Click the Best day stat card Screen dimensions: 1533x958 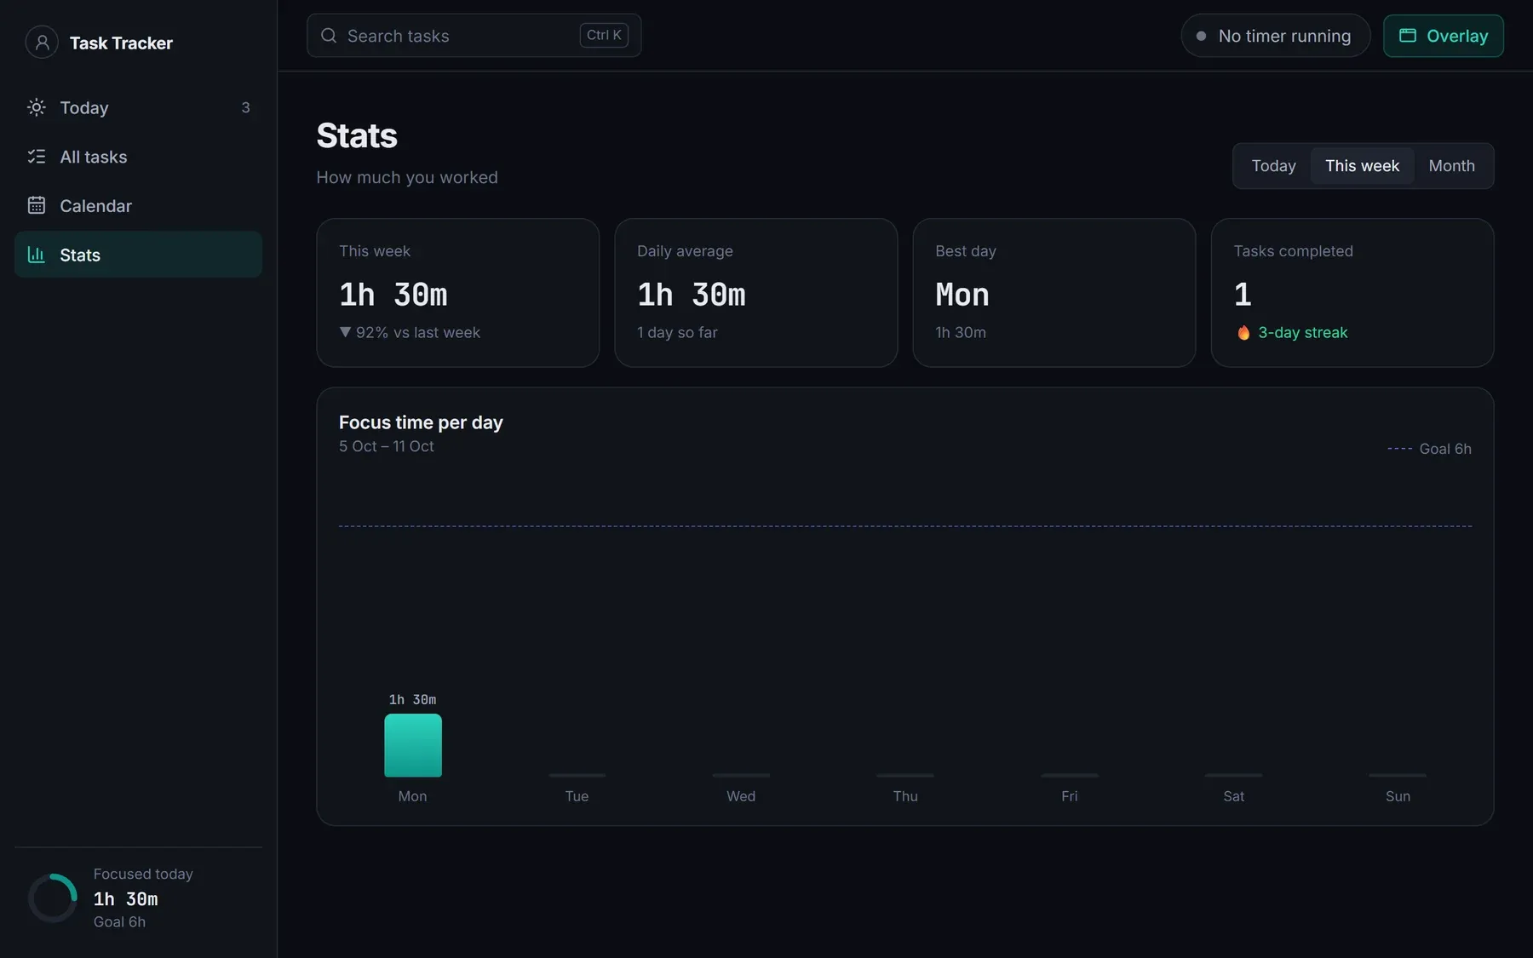(x=1054, y=293)
